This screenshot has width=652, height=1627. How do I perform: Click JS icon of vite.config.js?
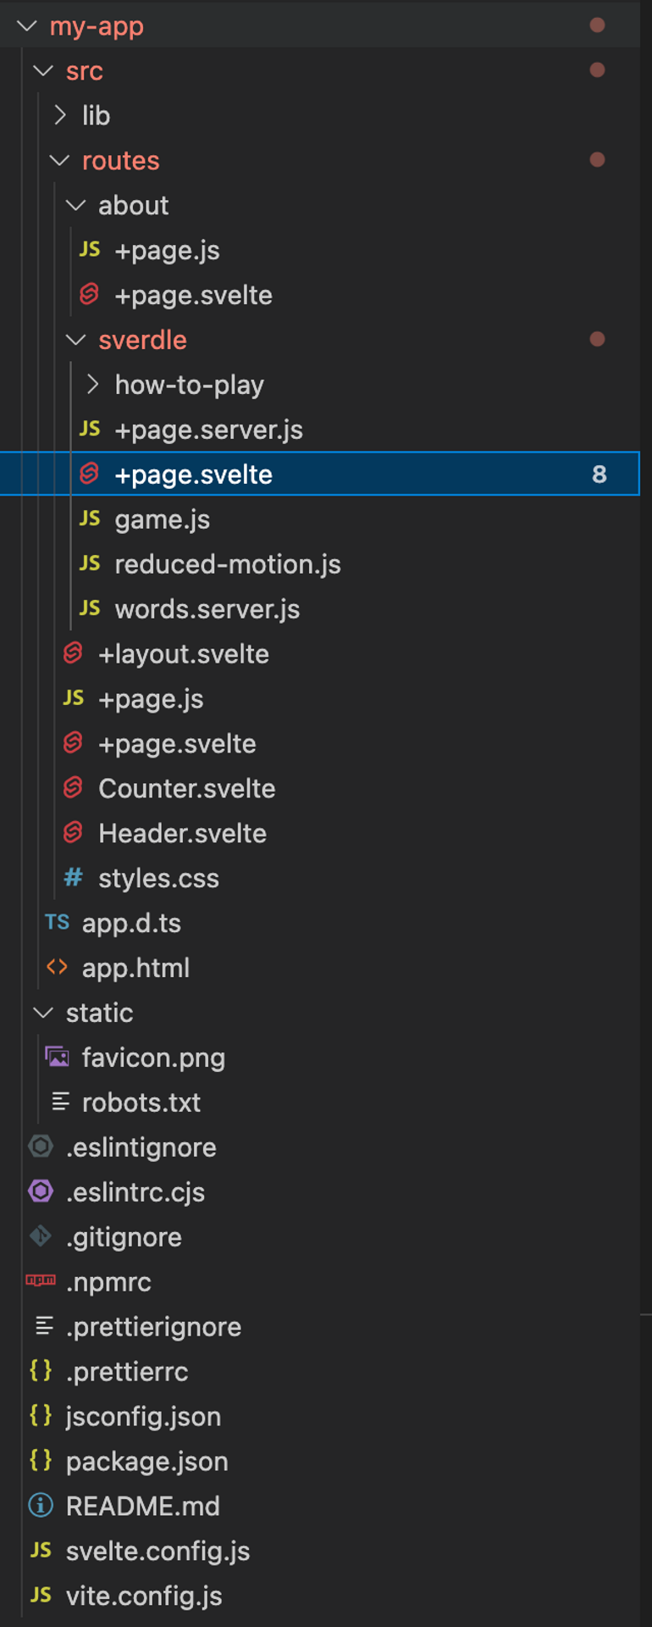pyautogui.click(x=41, y=1596)
